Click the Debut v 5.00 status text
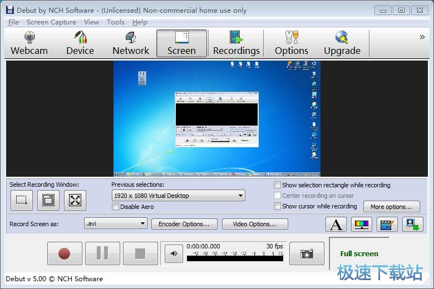Image resolution: width=434 pixels, height=289 pixels. point(55,278)
